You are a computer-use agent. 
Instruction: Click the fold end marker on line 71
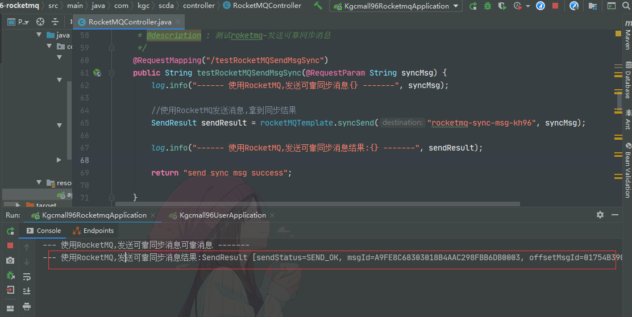(111, 198)
